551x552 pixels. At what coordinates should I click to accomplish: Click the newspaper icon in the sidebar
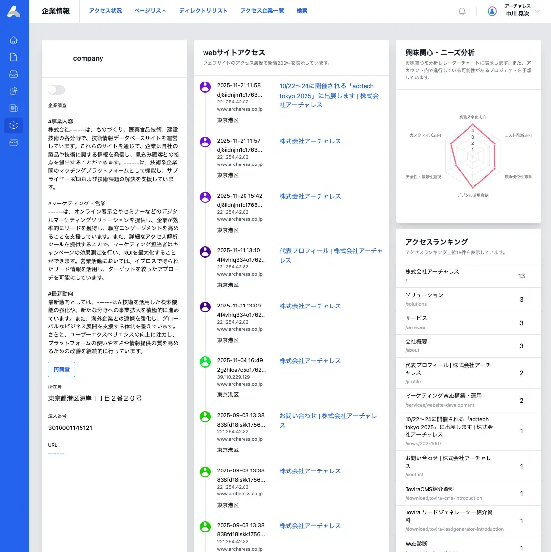tap(14, 108)
